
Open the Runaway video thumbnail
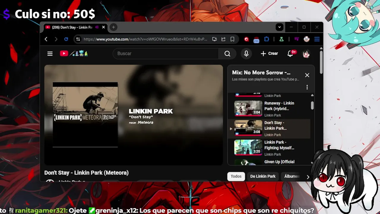pyautogui.click(x=248, y=108)
